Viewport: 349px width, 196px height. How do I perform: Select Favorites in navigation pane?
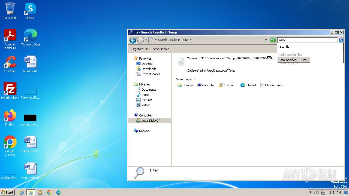click(x=145, y=58)
